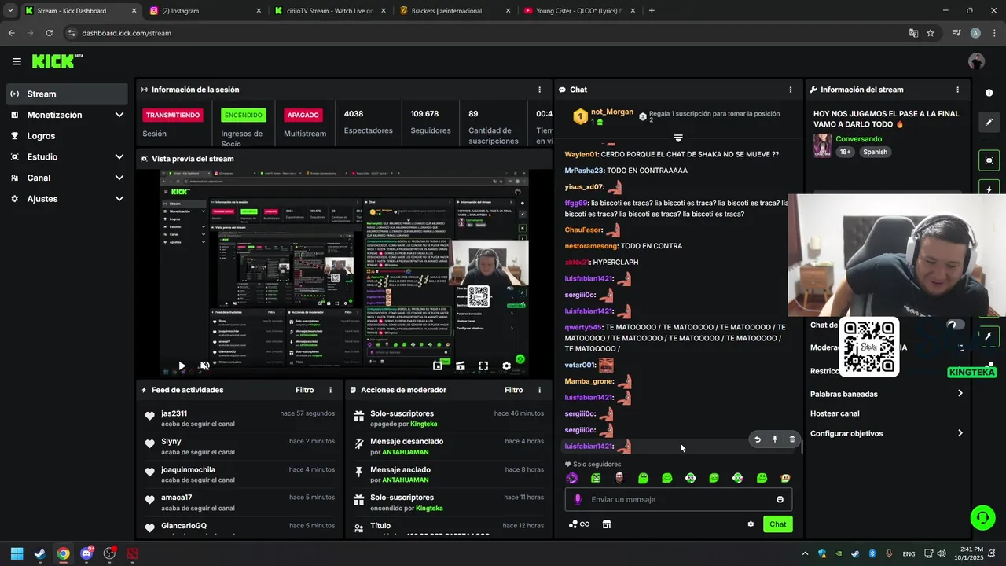This screenshot has height=566, width=1006.
Task: Open the profile avatar menu
Action: tap(976, 61)
